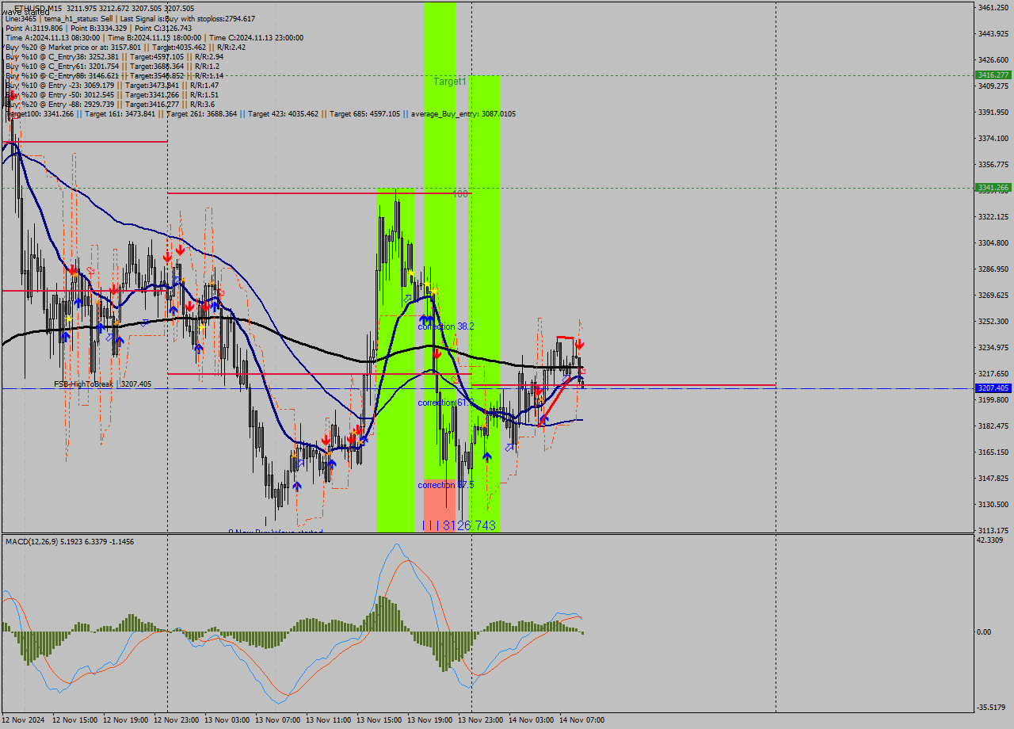Click the '100' level label on red line
Image resolution: width=1014 pixels, height=729 pixels.
(x=459, y=193)
